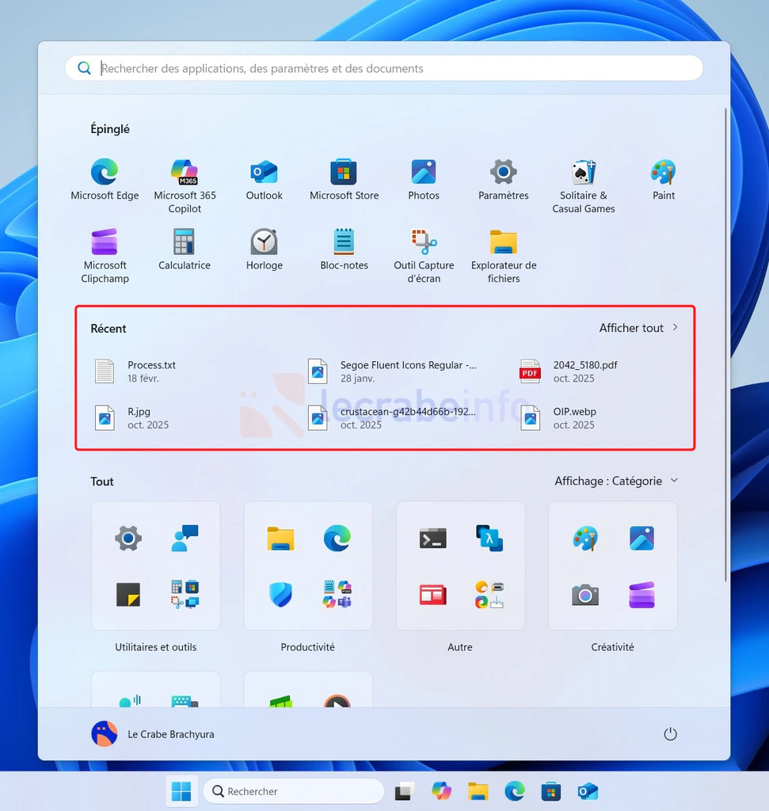Click the Windows Start button on taskbar
Screen dimensions: 769x811
[x=181, y=791]
